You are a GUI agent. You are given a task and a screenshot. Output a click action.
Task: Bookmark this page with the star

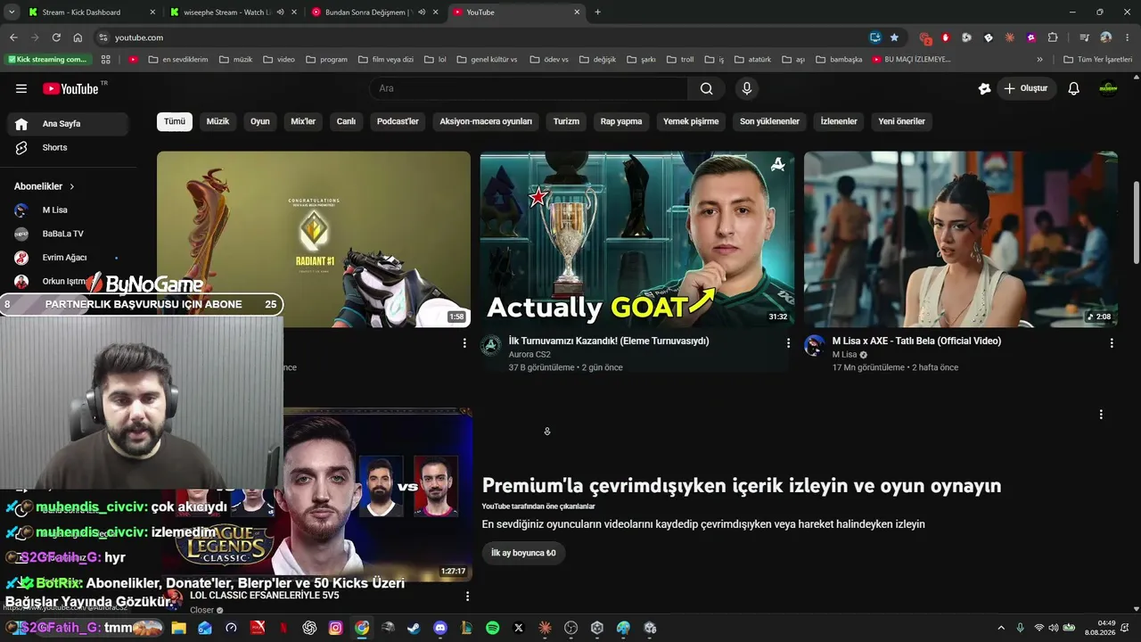pos(894,37)
